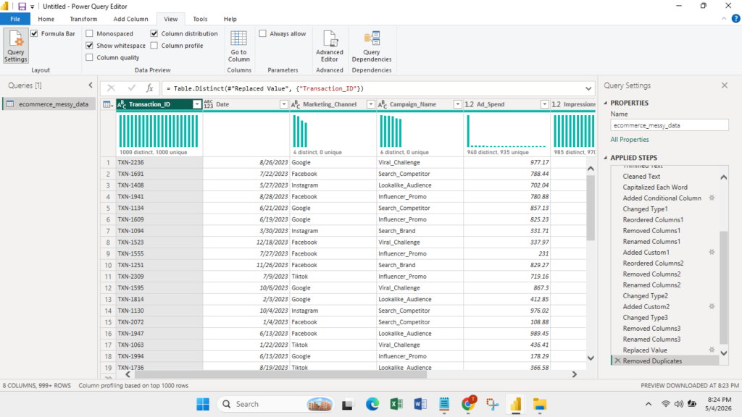Click the query Name input field
The width and height of the screenshot is (742, 417).
coord(669,125)
